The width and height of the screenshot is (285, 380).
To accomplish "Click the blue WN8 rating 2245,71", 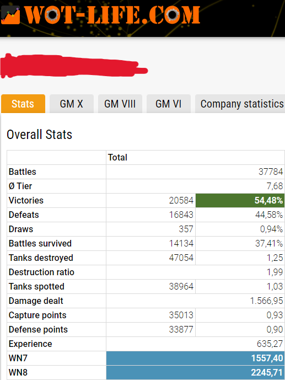I will pyautogui.click(x=195, y=372).
